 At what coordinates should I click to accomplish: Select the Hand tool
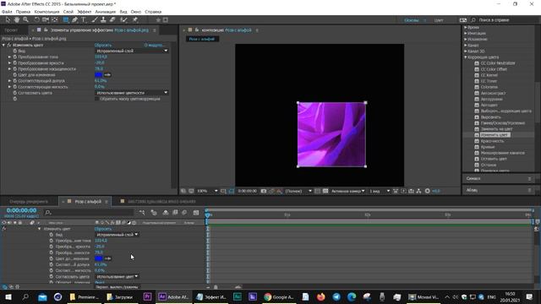point(17,20)
